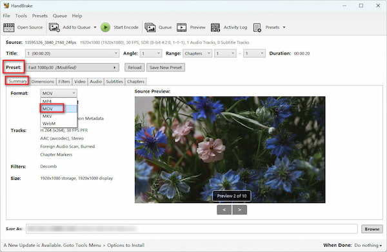Go to the next preview frame
387x252 pixels.
click(x=239, y=210)
